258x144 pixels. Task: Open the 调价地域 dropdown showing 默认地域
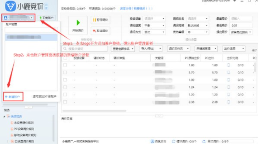click(197, 25)
